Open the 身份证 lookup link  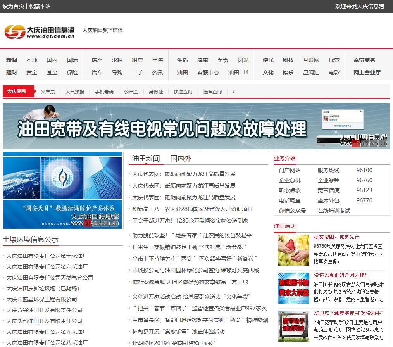point(156,92)
